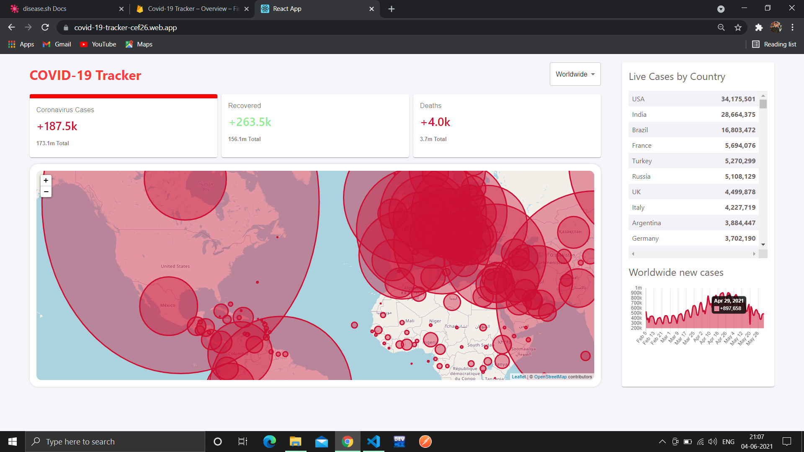This screenshot has width=804, height=452.
Task: Open the tab search dropdown arrow
Action: click(x=721, y=9)
